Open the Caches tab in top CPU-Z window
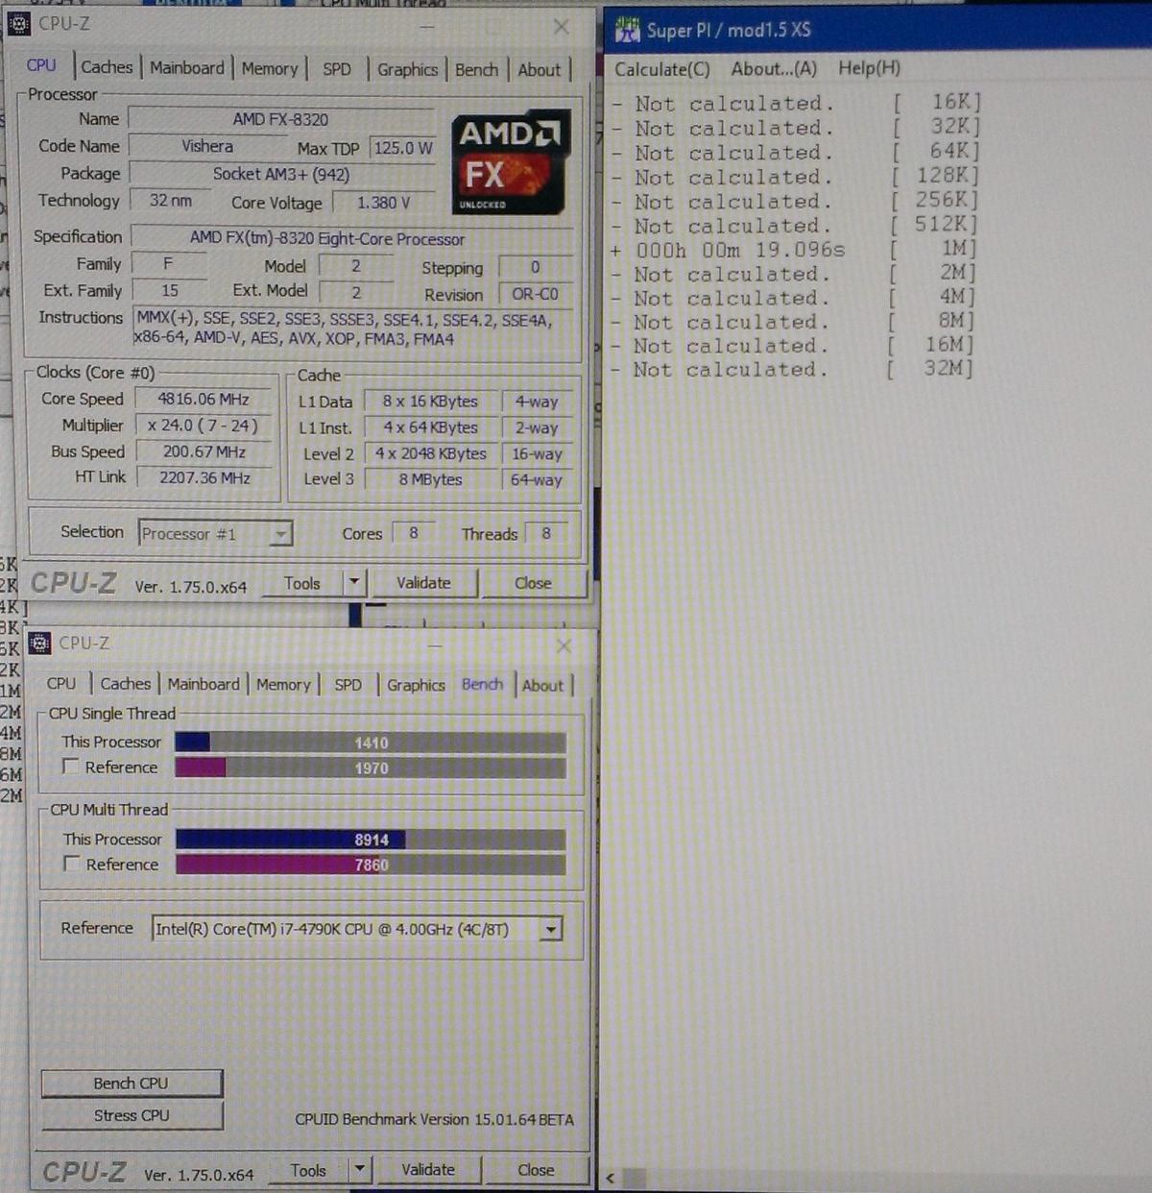 [x=107, y=67]
